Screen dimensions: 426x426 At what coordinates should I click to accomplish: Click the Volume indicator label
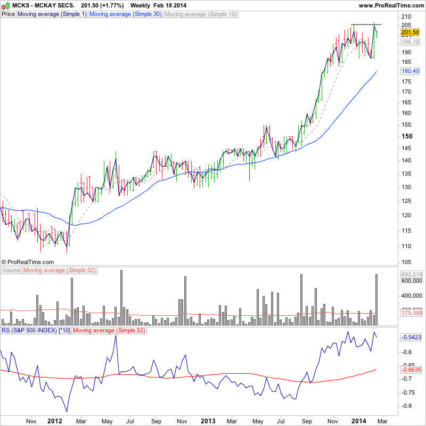click(11, 271)
